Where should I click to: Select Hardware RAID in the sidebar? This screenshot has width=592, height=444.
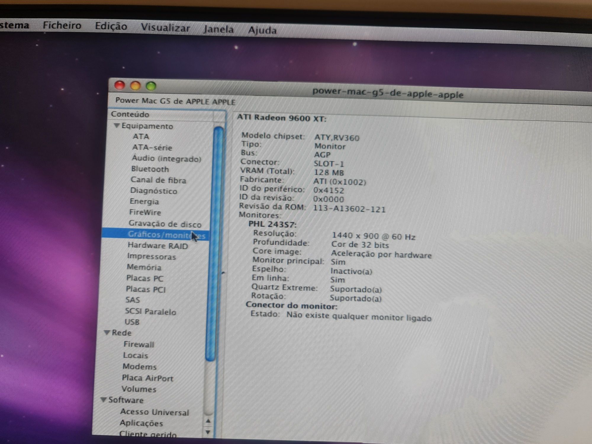pyautogui.click(x=158, y=246)
